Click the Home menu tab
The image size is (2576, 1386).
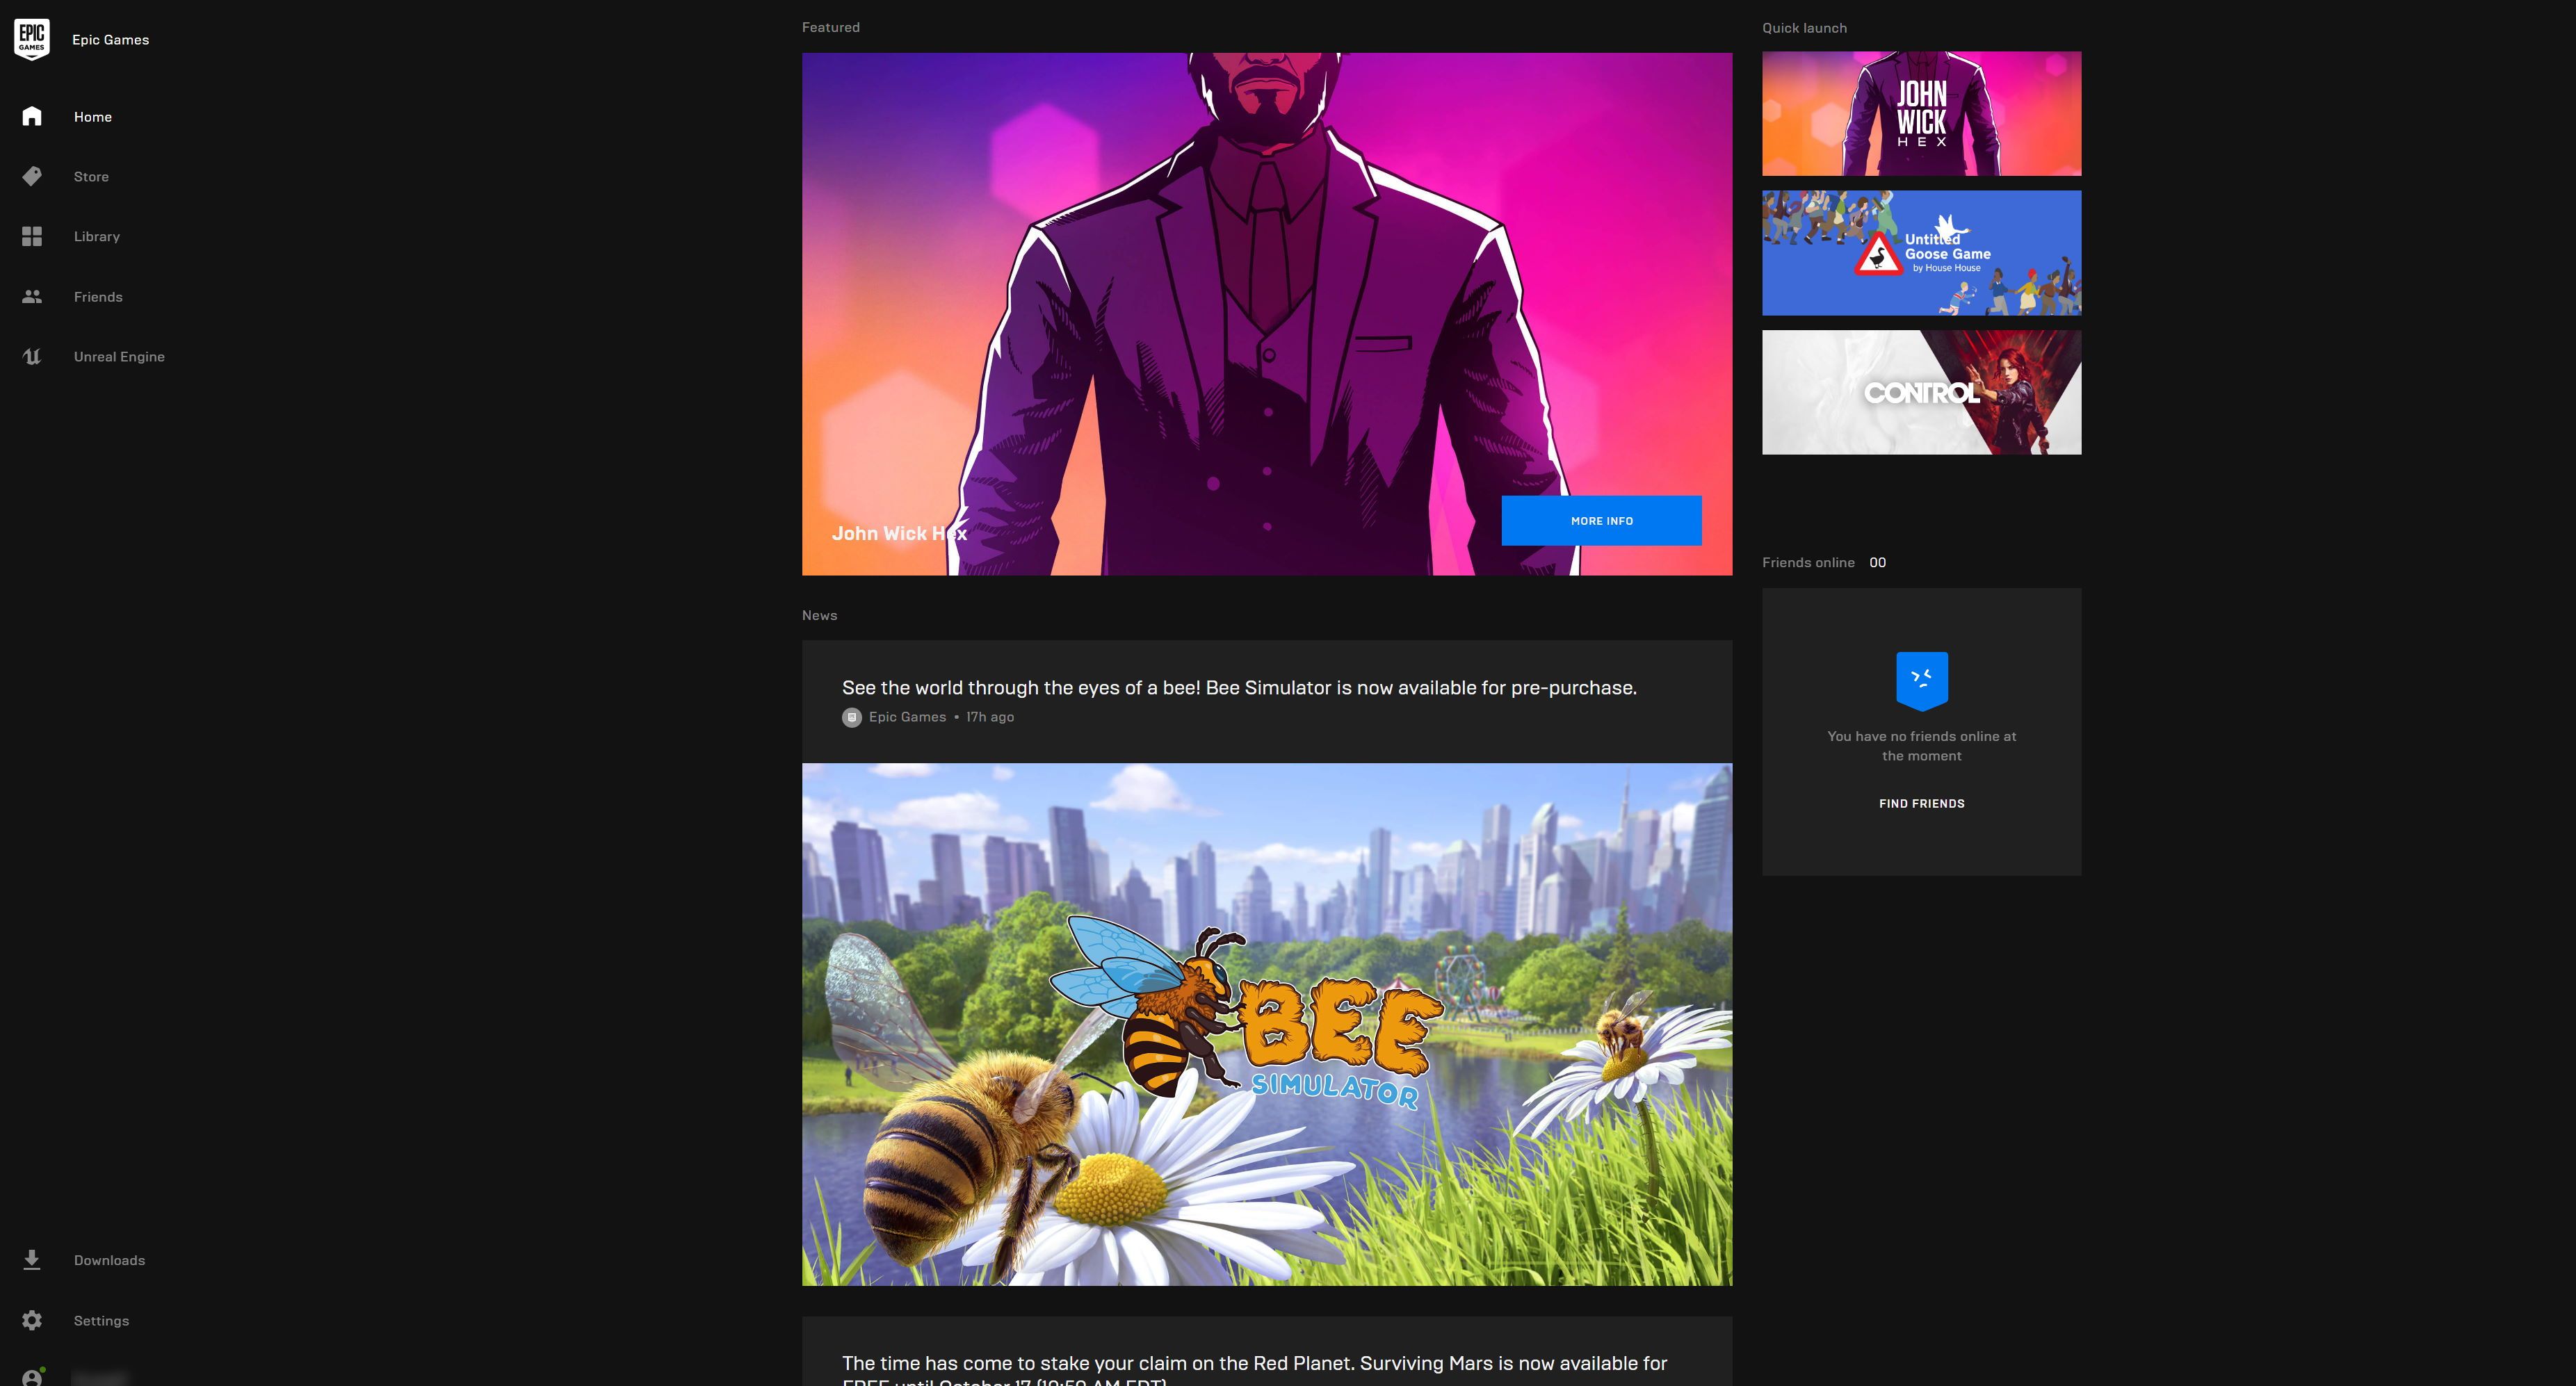pyautogui.click(x=92, y=116)
